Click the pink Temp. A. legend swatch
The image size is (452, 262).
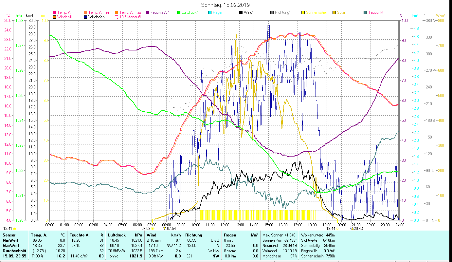pyautogui.click(x=54, y=12)
